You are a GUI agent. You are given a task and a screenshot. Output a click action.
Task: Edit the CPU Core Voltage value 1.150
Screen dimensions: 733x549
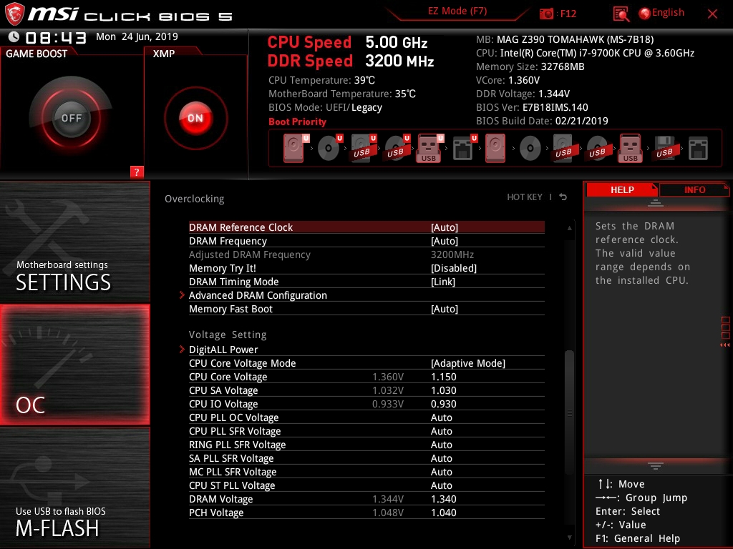[x=443, y=377]
